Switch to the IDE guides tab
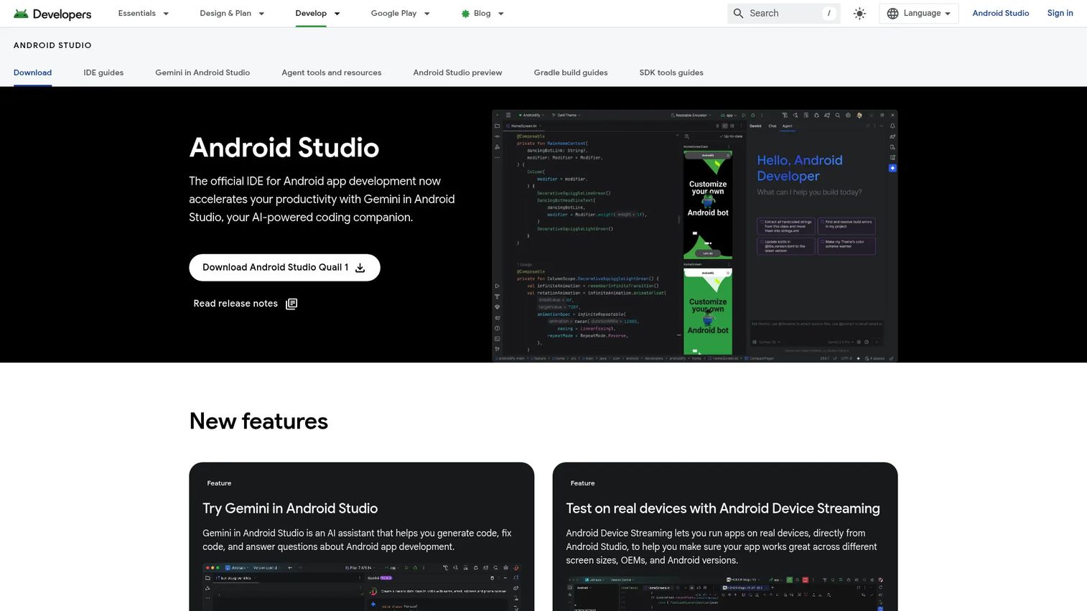Image resolution: width=1087 pixels, height=611 pixels. pos(103,73)
